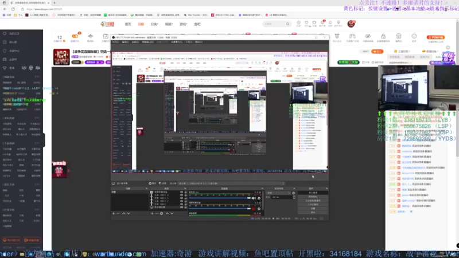
Task: Toggle lock on Display Capture source
Action: tap(185, 207)
